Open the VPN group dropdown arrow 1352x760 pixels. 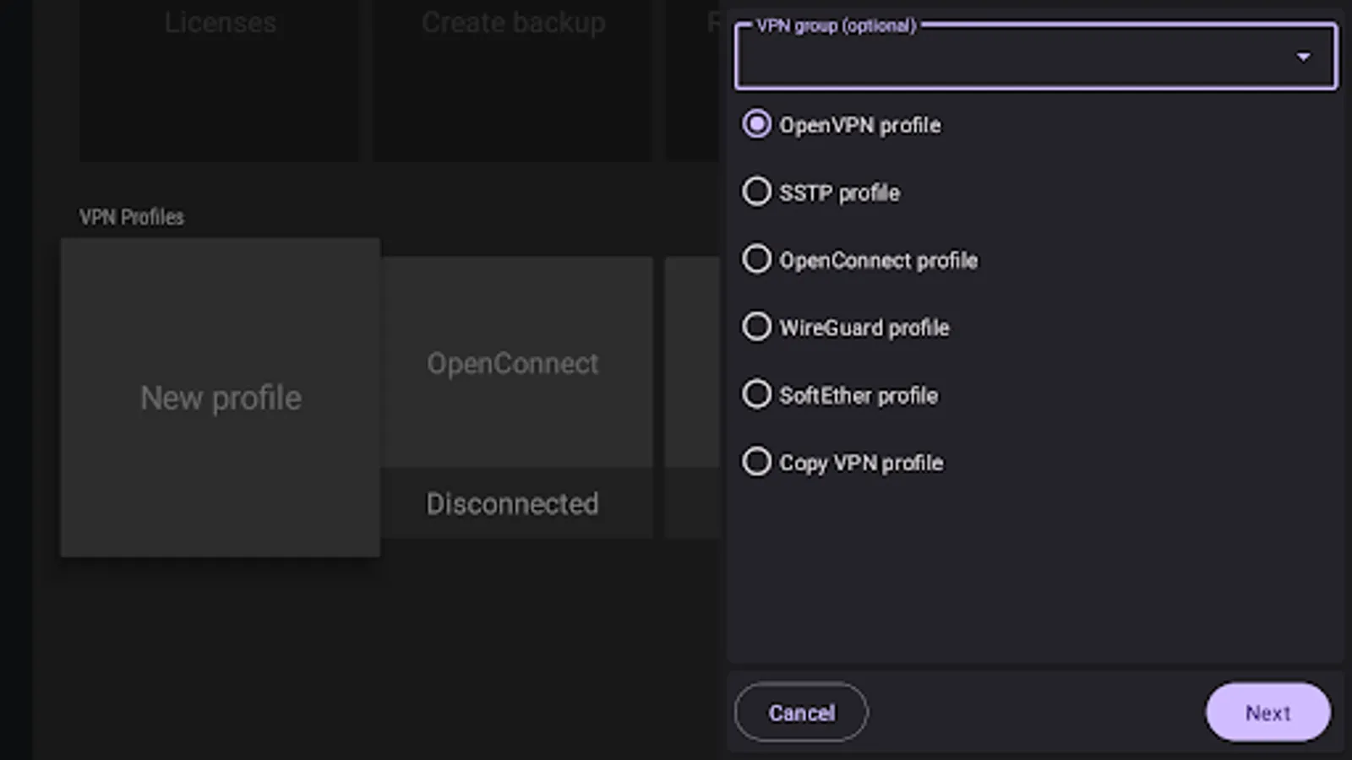1303,57
